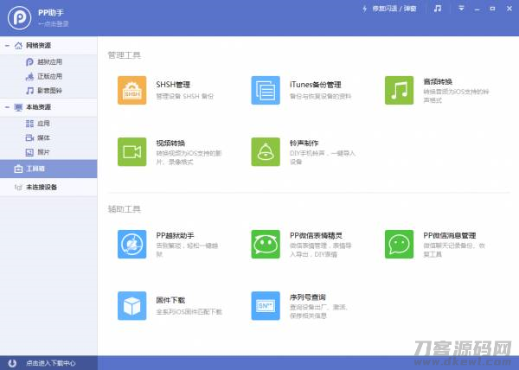Minimize the PP助手 window

click(477, 9)
